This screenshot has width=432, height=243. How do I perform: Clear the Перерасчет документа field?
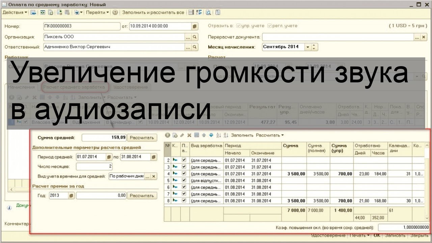coord(424,37)
